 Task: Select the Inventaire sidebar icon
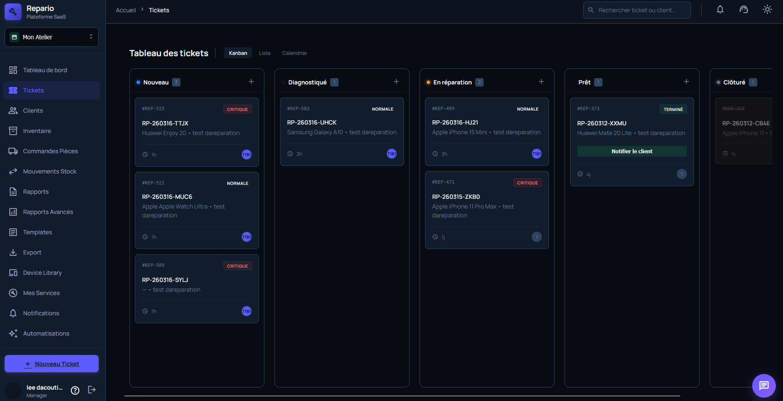(36, 131)
